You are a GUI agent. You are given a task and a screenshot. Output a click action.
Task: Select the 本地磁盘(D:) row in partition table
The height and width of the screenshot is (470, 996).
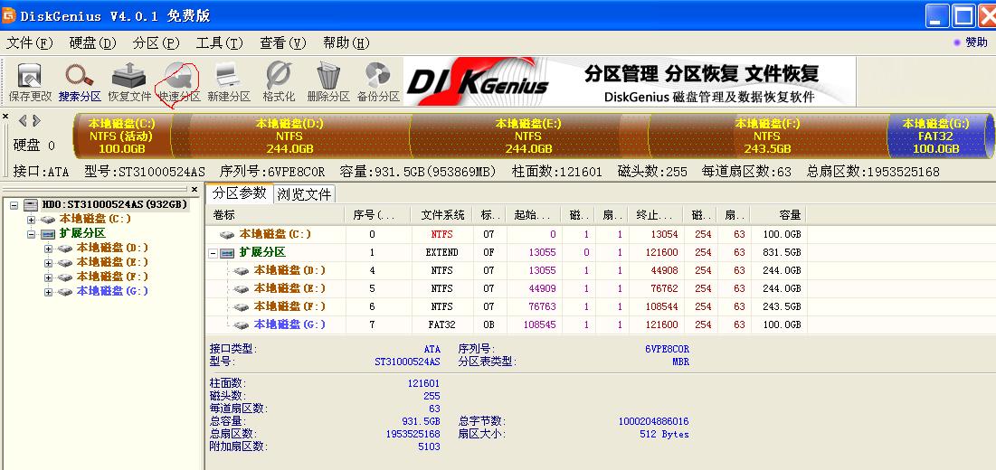[x=507, y=271]
